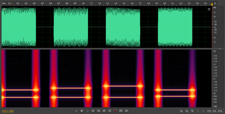
Task: Zoom out full on all axes
Action: (x=203, y=111)
